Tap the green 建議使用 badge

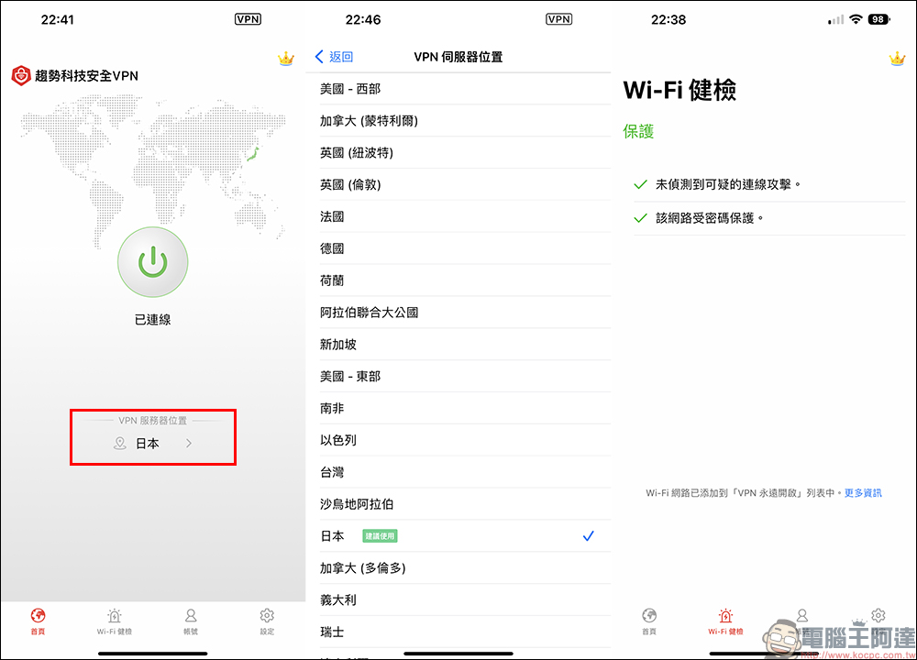(381, 536)
